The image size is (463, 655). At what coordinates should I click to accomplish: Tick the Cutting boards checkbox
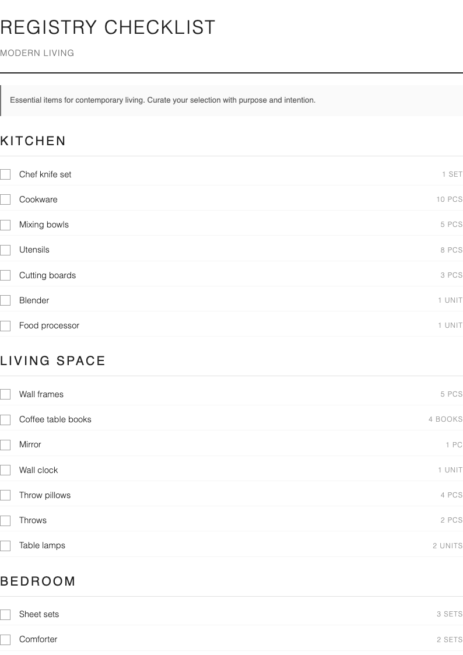coord(5,275)
